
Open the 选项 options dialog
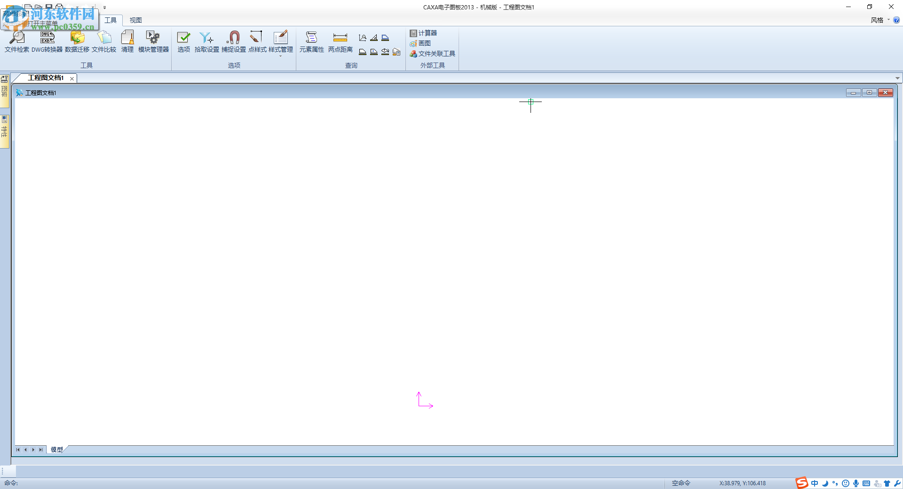tap(184, 42)
